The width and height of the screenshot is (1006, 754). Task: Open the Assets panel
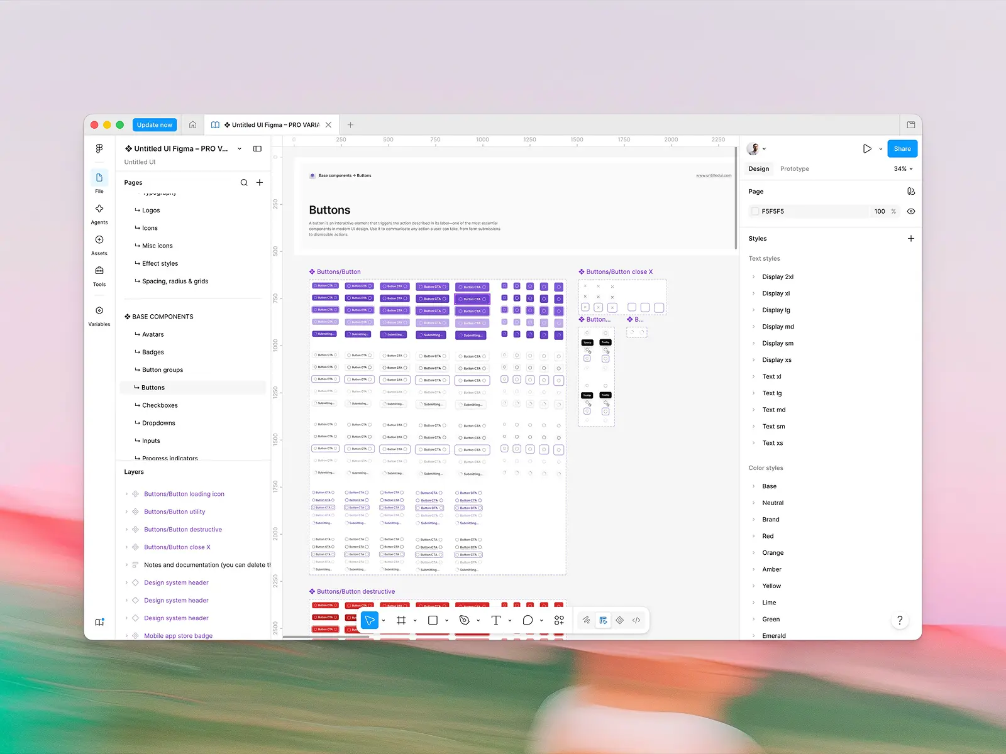tap(99, 244)
